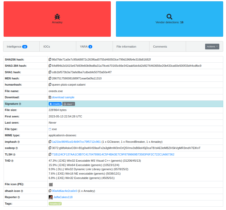The width and height of the screenshot is (226, 210).
Task: Open the imphash 1a21bc96f45cd14b947cc79f5712c961 link
Action: click(76, 142)
